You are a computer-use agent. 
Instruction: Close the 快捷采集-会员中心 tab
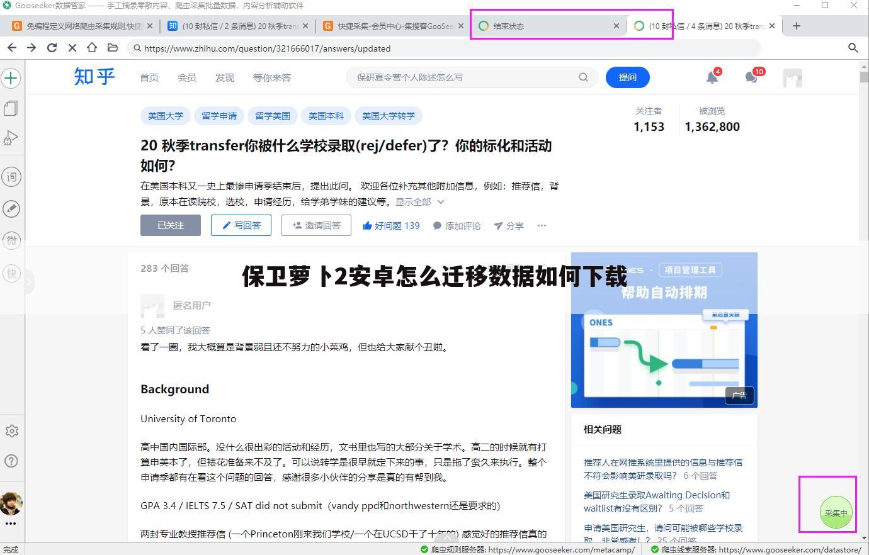pyautogui.click(x=461, y=26)
